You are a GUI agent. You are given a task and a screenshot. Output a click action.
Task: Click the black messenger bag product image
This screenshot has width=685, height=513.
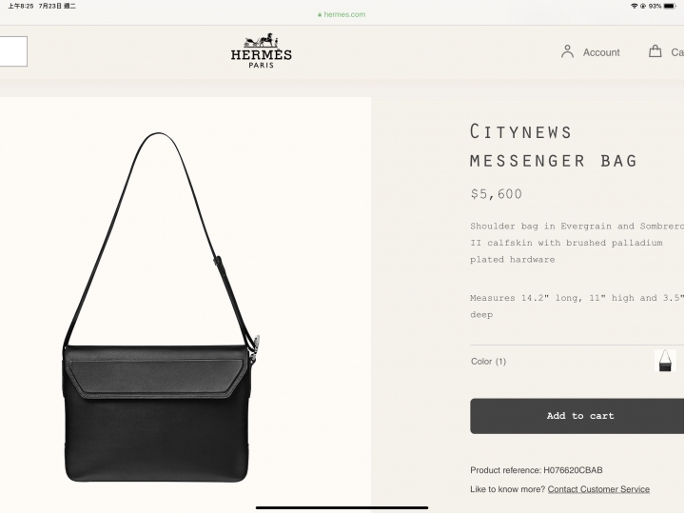[162, 307]
